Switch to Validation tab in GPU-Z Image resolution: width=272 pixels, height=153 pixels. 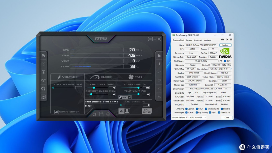click(208, 40)
